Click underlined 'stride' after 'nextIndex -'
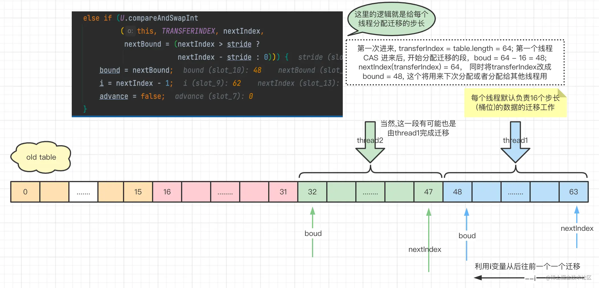This screenshot has height=288, width=599. [239, 57]
